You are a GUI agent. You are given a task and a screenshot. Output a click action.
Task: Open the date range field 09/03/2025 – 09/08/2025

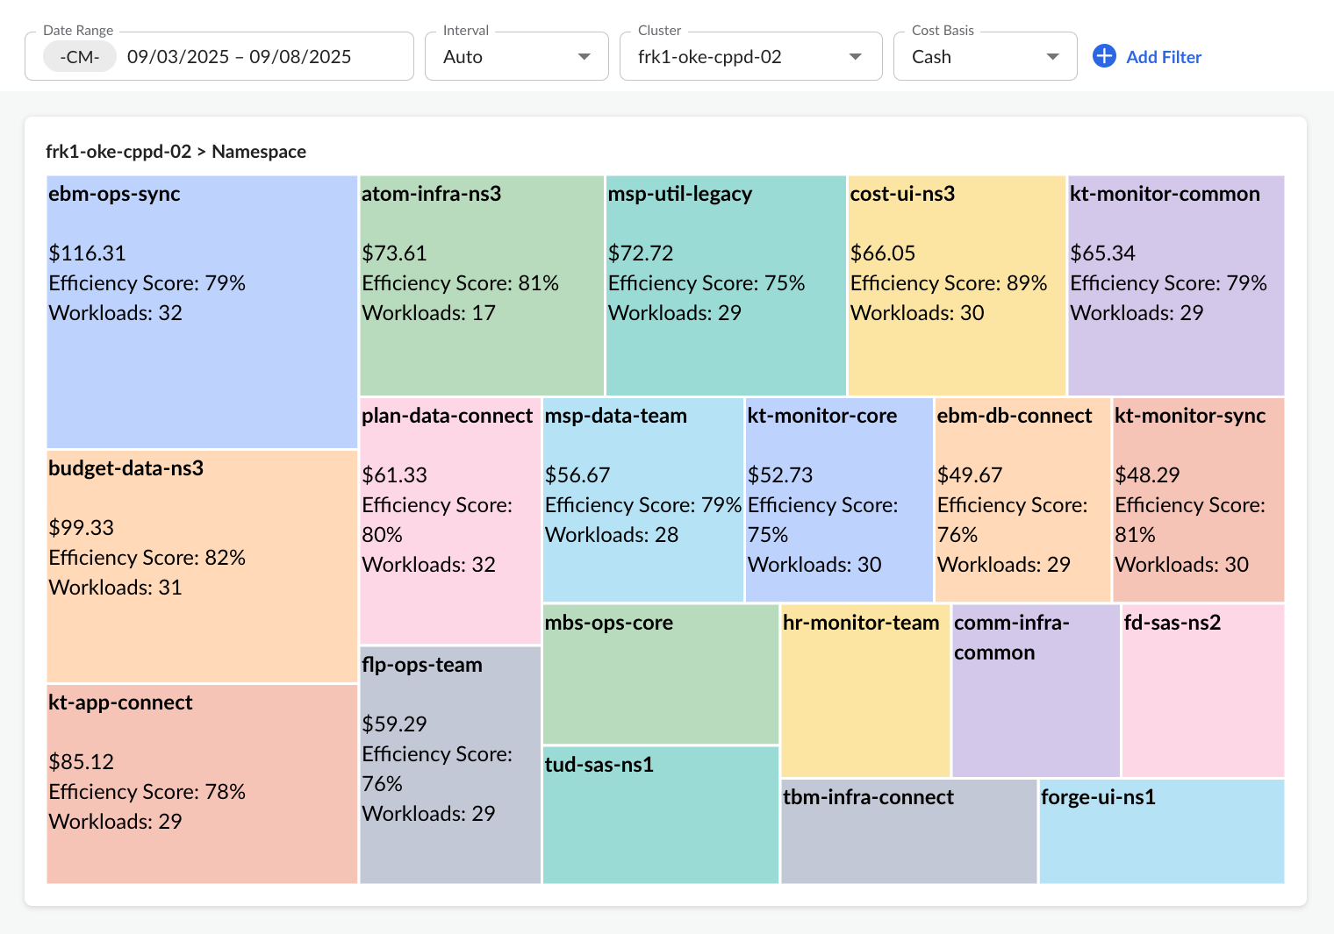239,57
